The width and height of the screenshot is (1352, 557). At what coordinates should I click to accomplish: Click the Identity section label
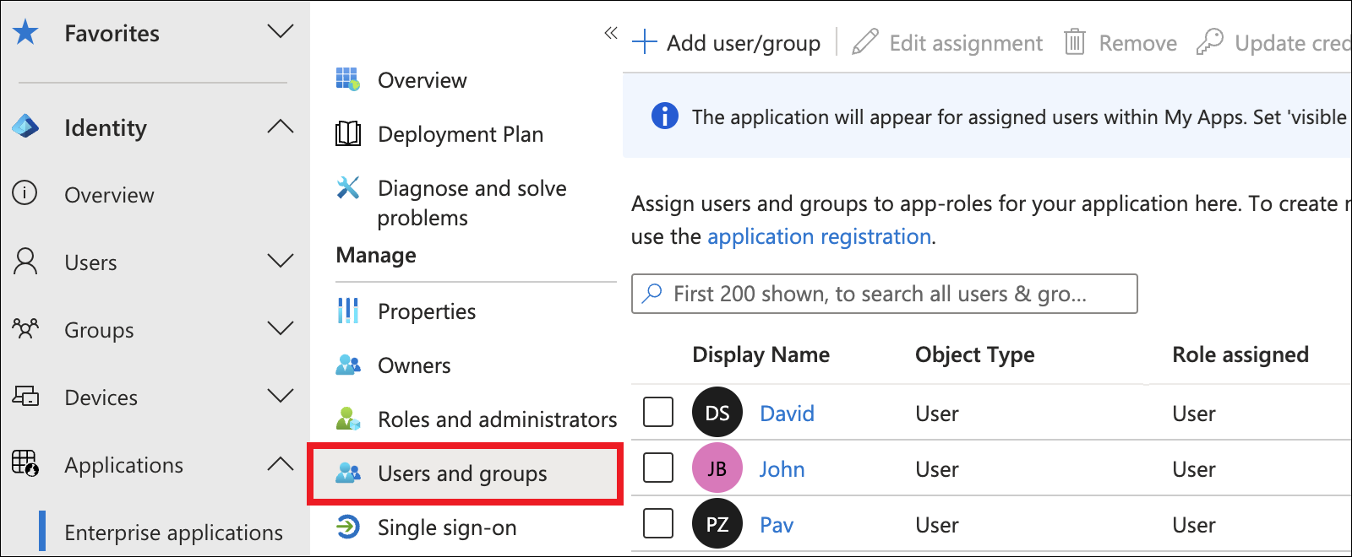point(106,127)
